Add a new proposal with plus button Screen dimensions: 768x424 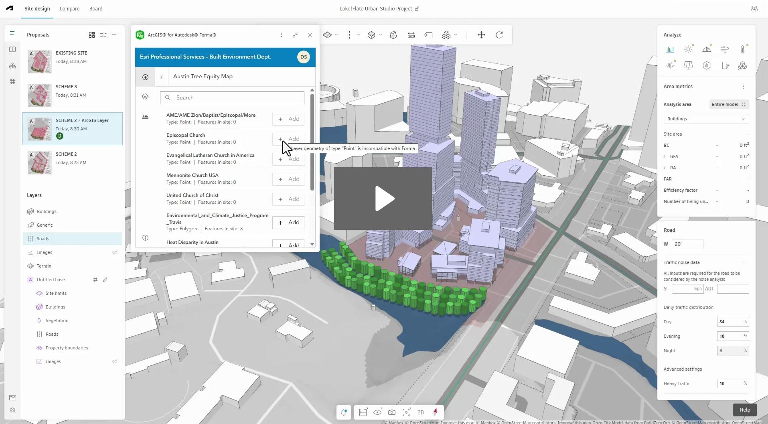[x=114, y=35]
